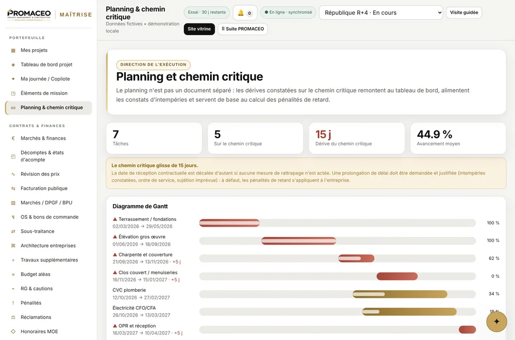
Task: Click the Marchés / DPGF / BPU icon
Action: pos(13,203)
